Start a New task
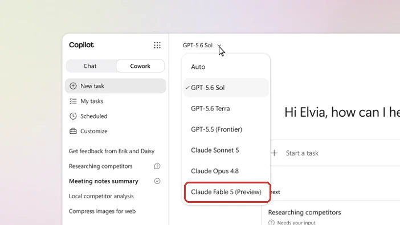Image resolution: width=400 pixels, height=225 pixels. (x=116, y=86)
